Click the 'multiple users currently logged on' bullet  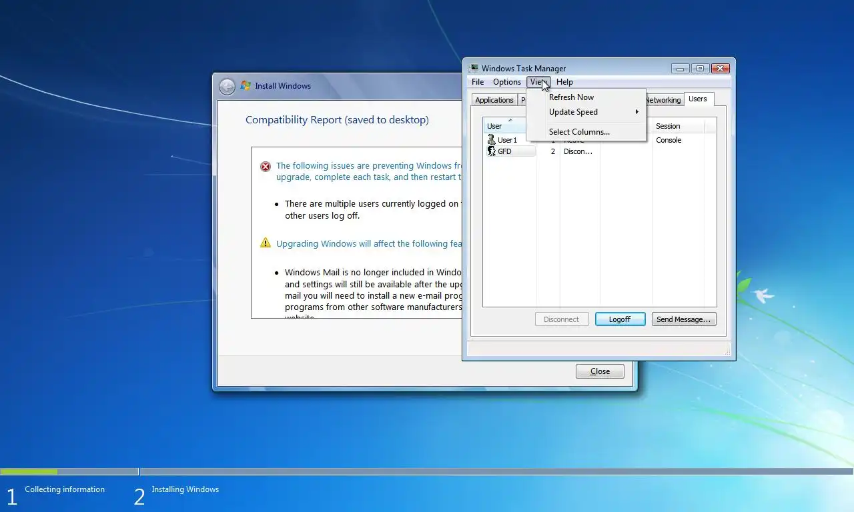(x=372, y=210)
